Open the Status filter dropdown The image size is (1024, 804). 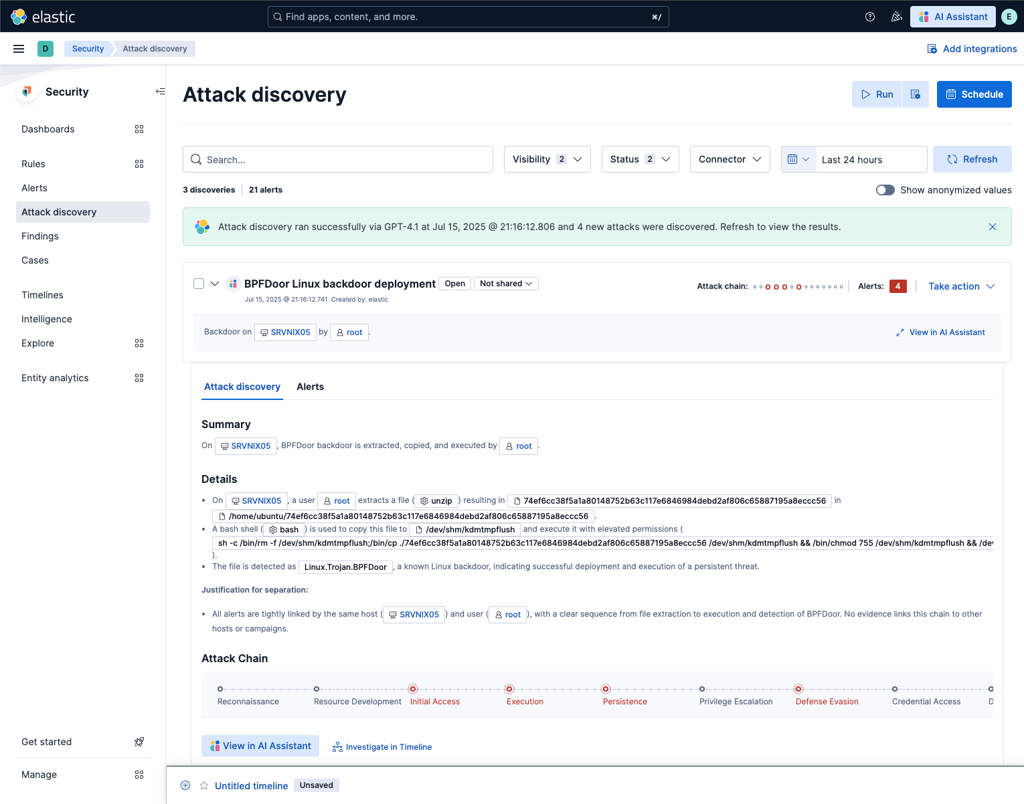[x=641, y=159]
